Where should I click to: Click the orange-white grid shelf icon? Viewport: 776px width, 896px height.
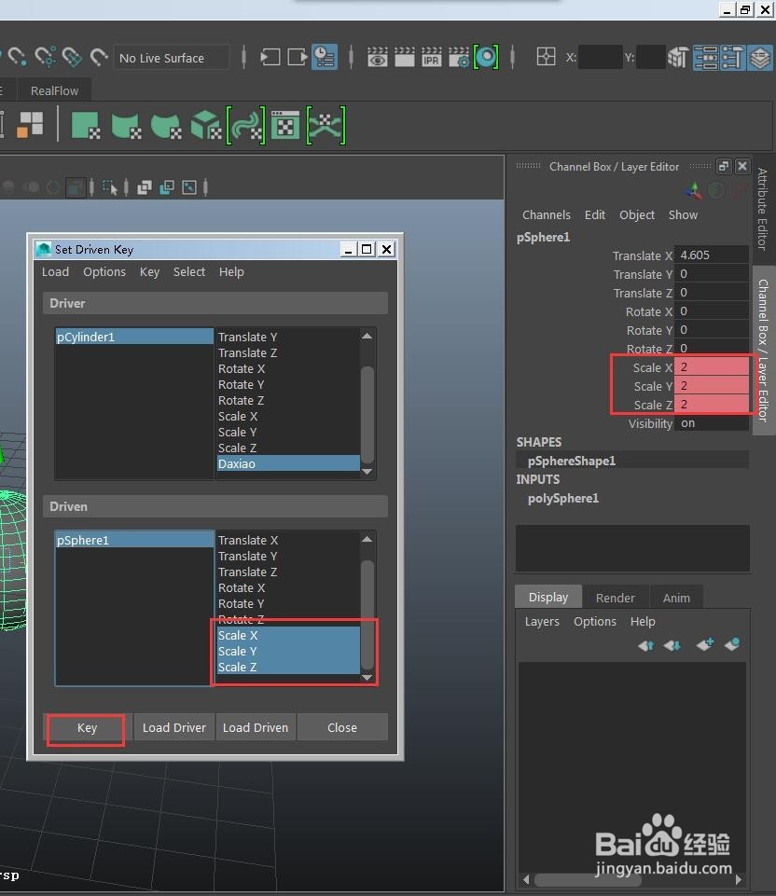coord(30,125)
